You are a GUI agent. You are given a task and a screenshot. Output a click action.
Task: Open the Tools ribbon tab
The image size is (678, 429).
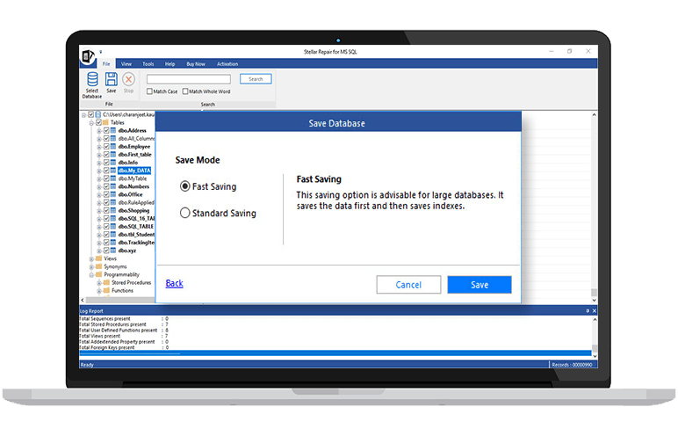[x=148, y=63]
